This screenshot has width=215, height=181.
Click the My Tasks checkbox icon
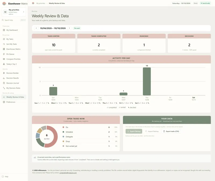coord(4,39)
